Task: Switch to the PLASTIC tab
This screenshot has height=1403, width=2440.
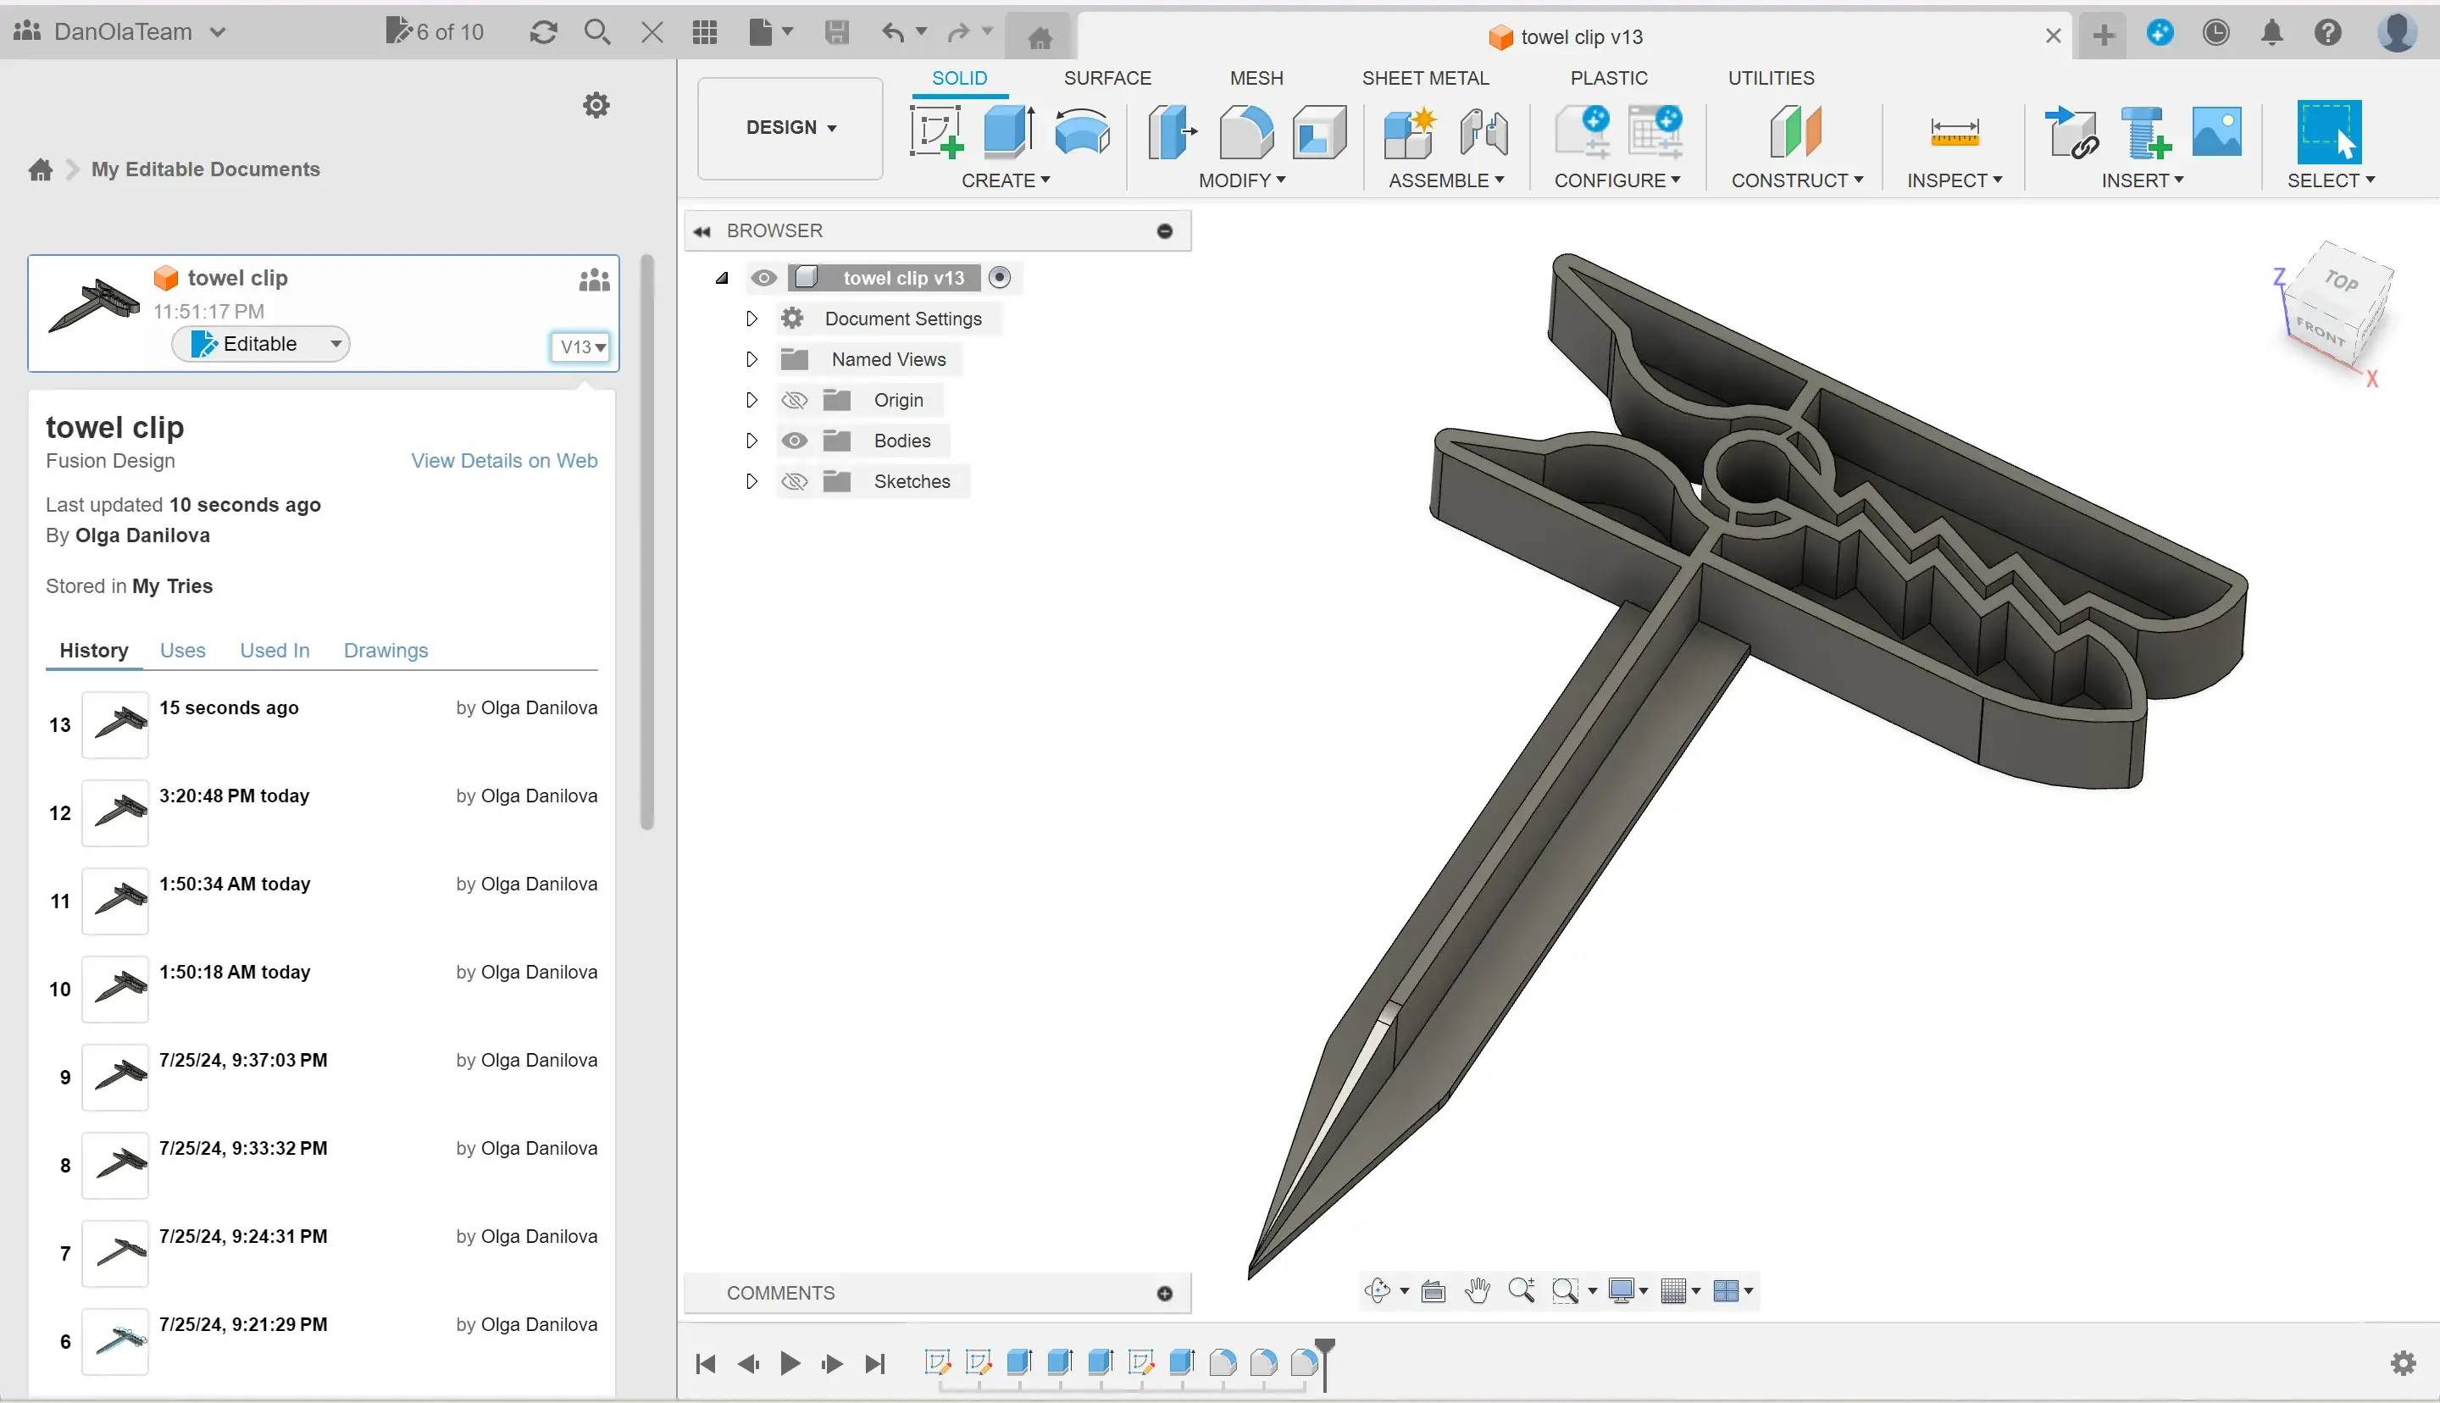Action: pyautogui.click(x=1609, y=78)
